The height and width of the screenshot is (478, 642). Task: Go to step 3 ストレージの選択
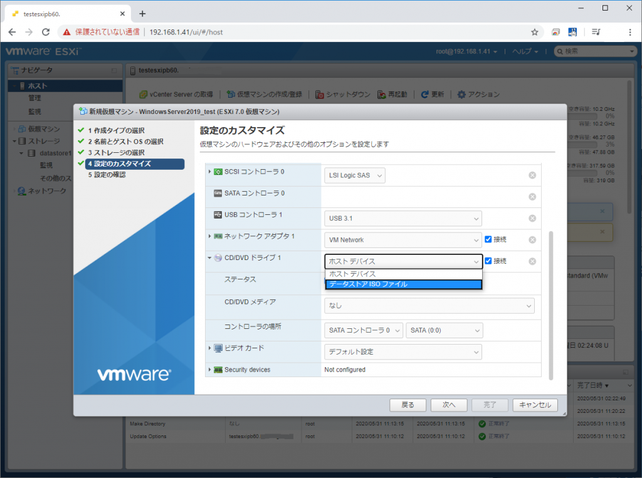pos(116,153)
